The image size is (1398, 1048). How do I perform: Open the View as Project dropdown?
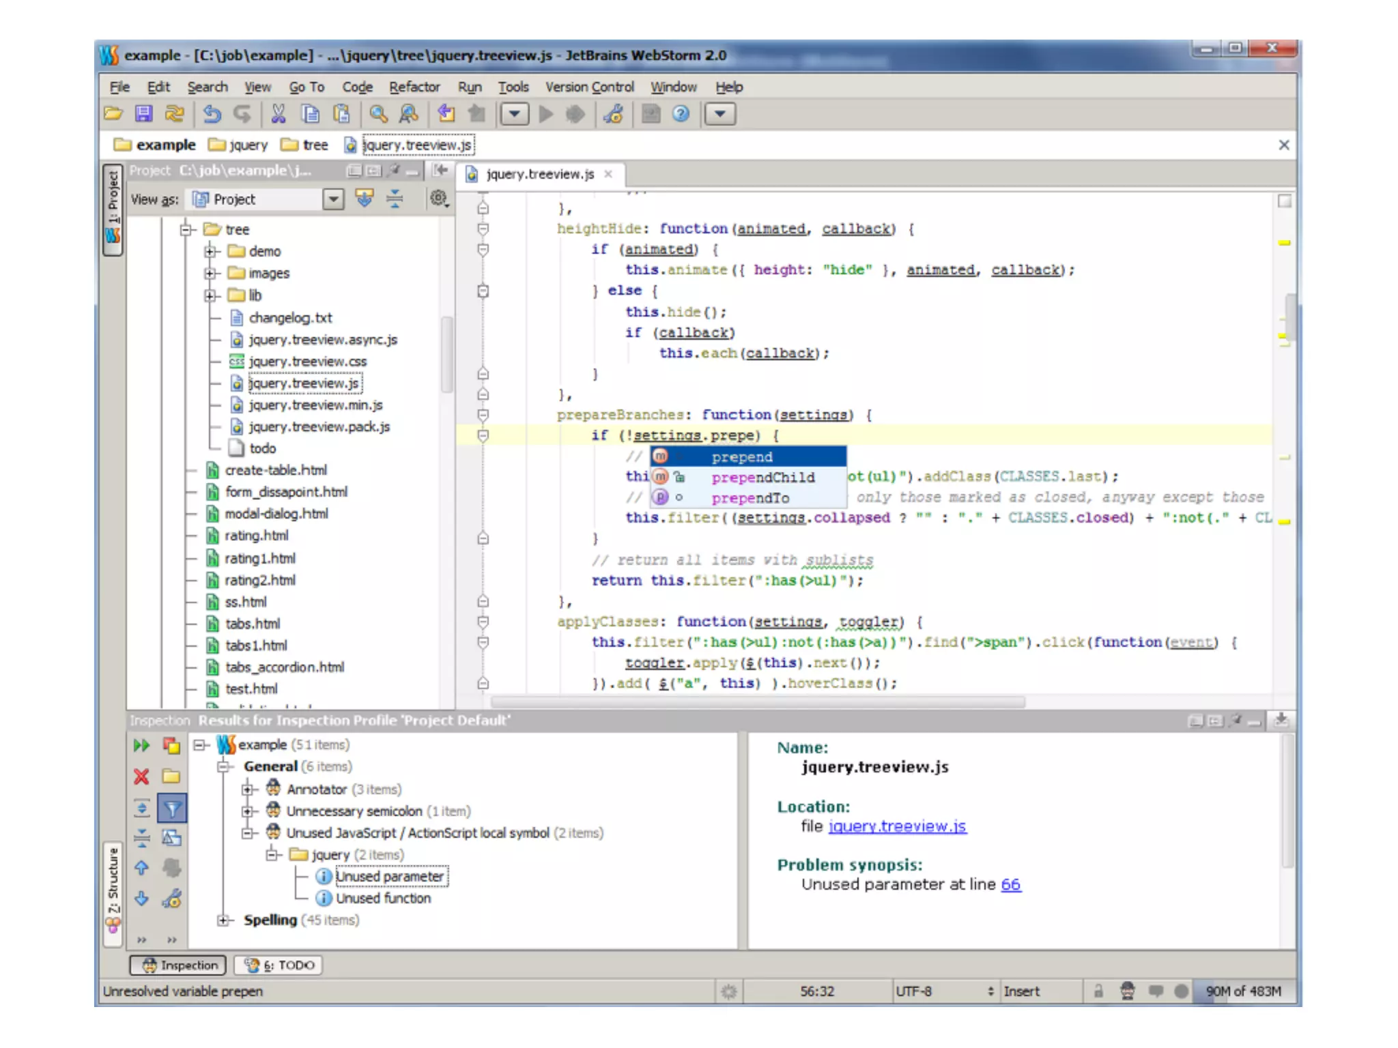pyautogui.click(x=332, y=199)
